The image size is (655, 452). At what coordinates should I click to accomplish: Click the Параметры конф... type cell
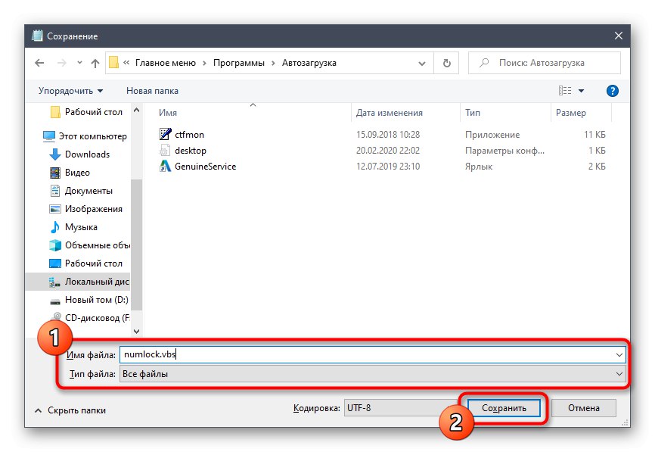[504, 151]
